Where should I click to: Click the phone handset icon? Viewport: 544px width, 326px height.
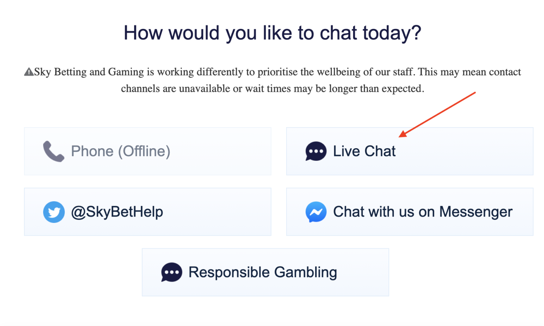(x=53, y=151)
